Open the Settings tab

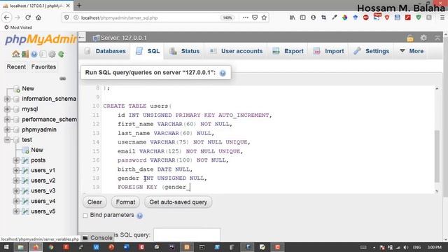[x=372, y=51]
